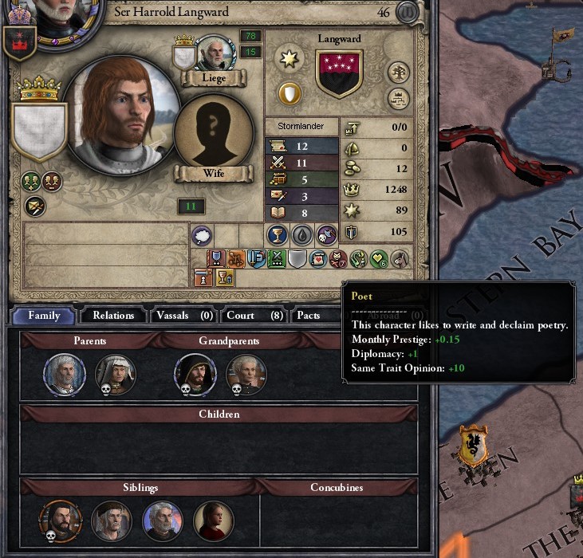
Task: Open the Court tab
Action: pyautogui.click(x=254, y=316)
